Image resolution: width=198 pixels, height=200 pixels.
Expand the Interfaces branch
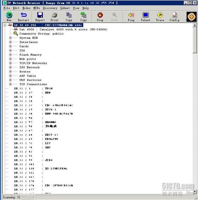10,42
